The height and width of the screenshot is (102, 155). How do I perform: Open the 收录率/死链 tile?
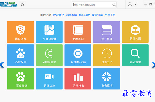[78, 55]
